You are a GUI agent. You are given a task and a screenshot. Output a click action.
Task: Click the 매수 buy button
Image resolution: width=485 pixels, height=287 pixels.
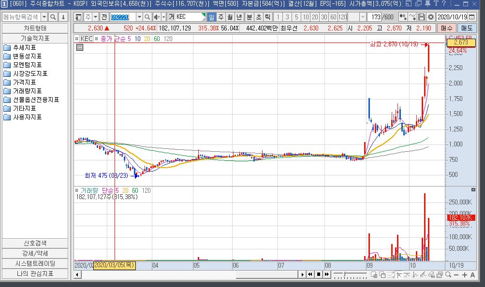click(446, 28)
